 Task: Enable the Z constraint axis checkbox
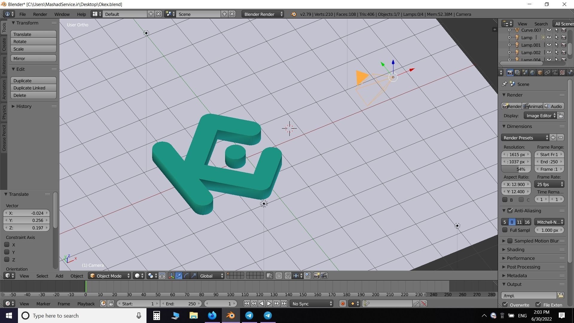click(x=7, y=260)
